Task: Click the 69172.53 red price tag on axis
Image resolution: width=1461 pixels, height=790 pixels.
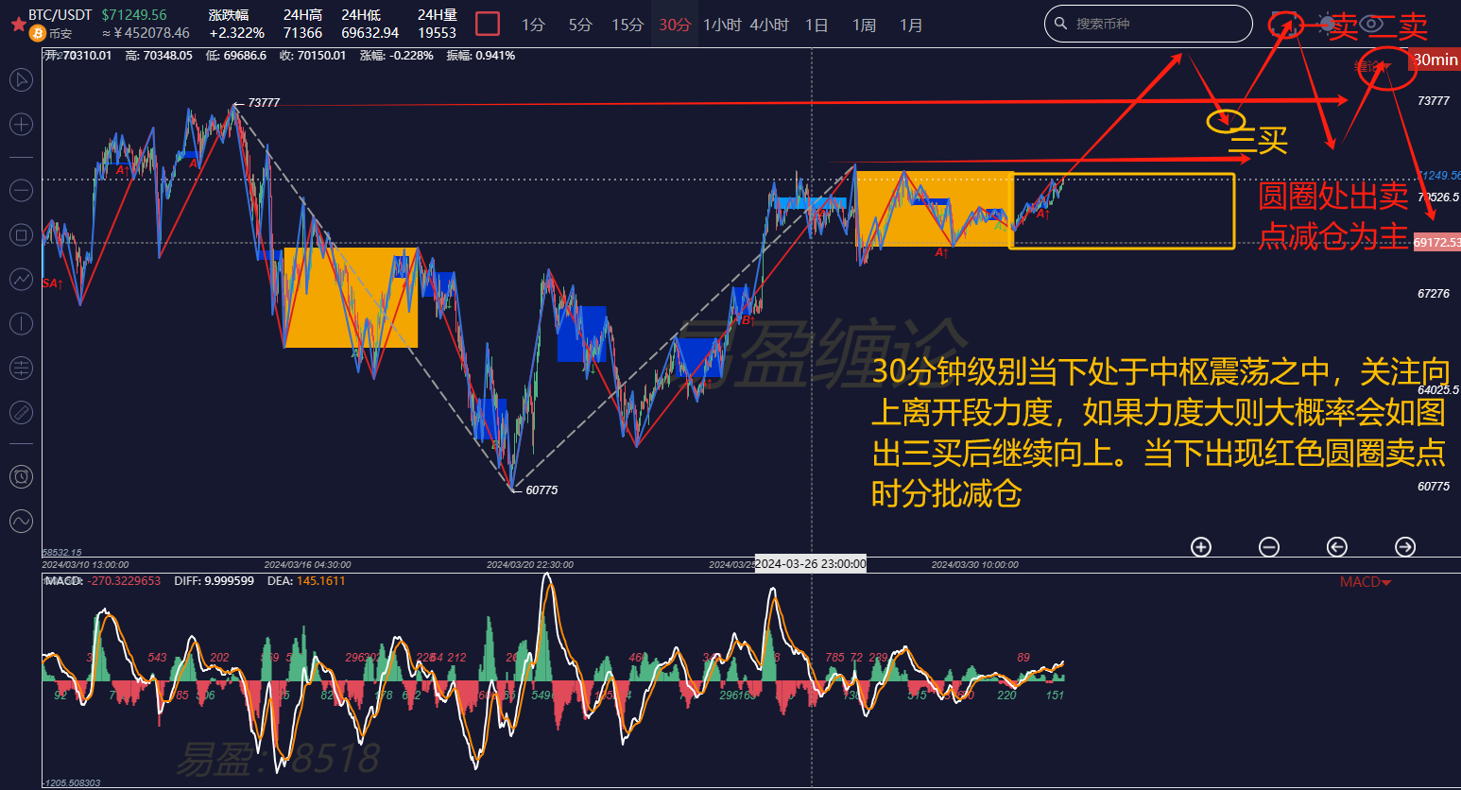Action: pyautogui.click(x=1436, y=243)
